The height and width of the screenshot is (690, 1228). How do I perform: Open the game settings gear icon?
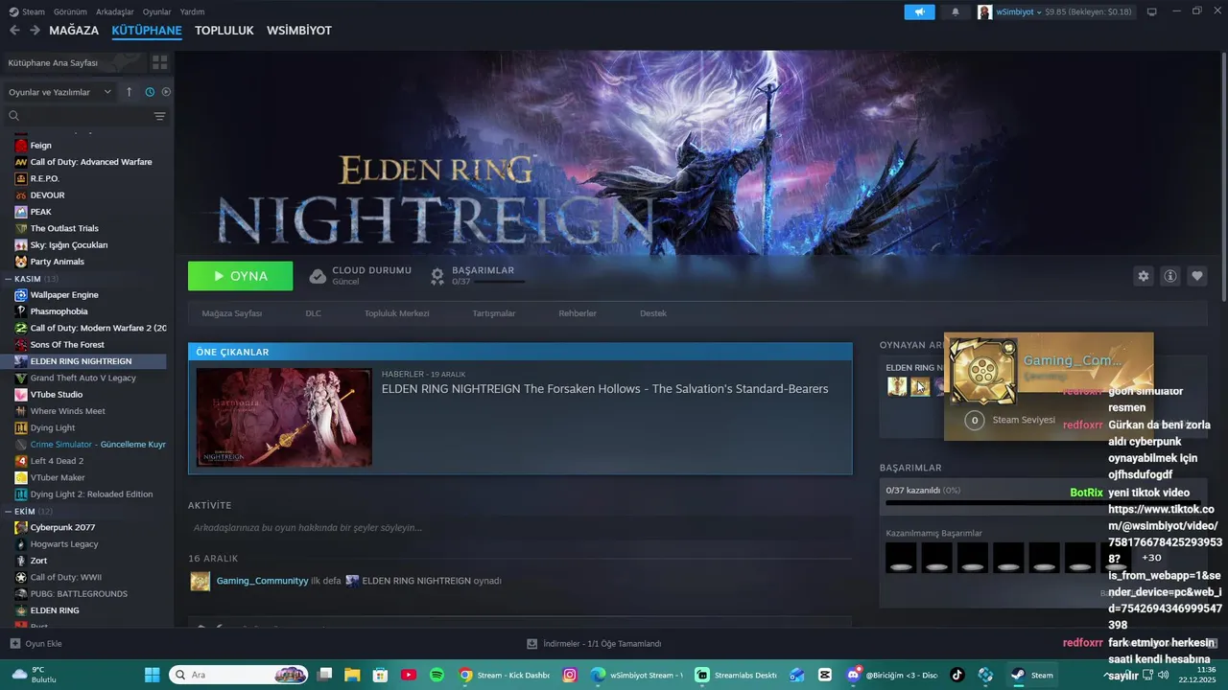tap(1143, 276)
